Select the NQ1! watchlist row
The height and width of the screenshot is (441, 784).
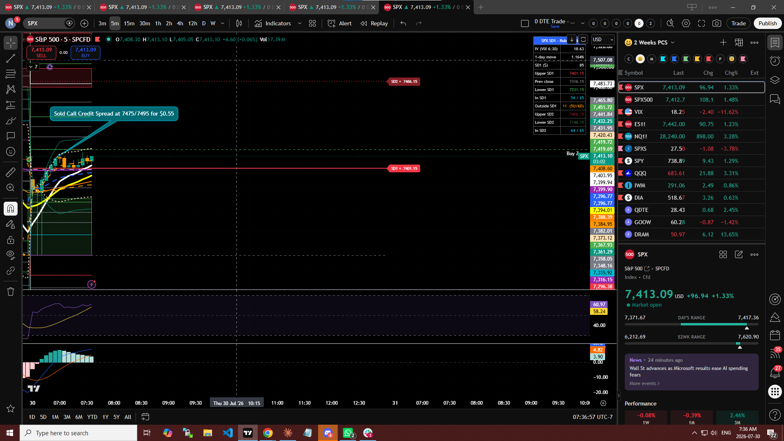click(692, 136)
